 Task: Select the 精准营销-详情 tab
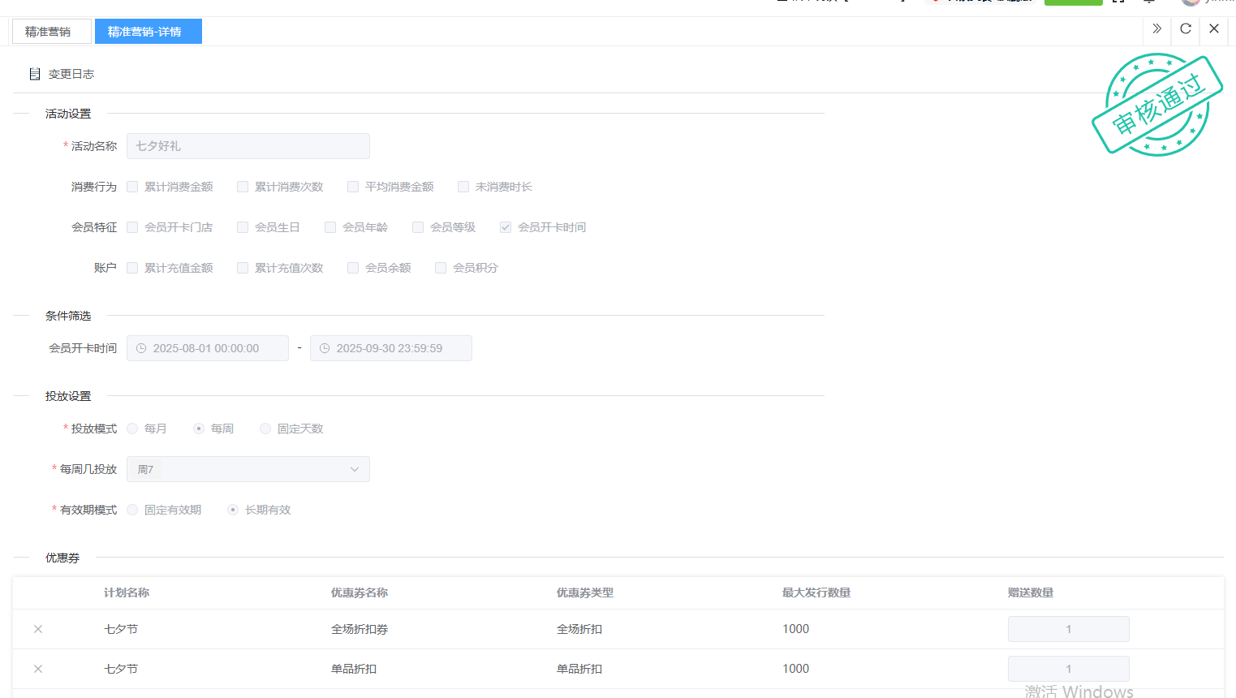click(x=144, y=32)
